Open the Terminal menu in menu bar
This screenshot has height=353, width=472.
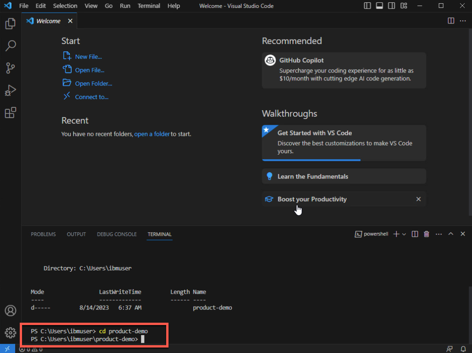click(x=149, y=6)
